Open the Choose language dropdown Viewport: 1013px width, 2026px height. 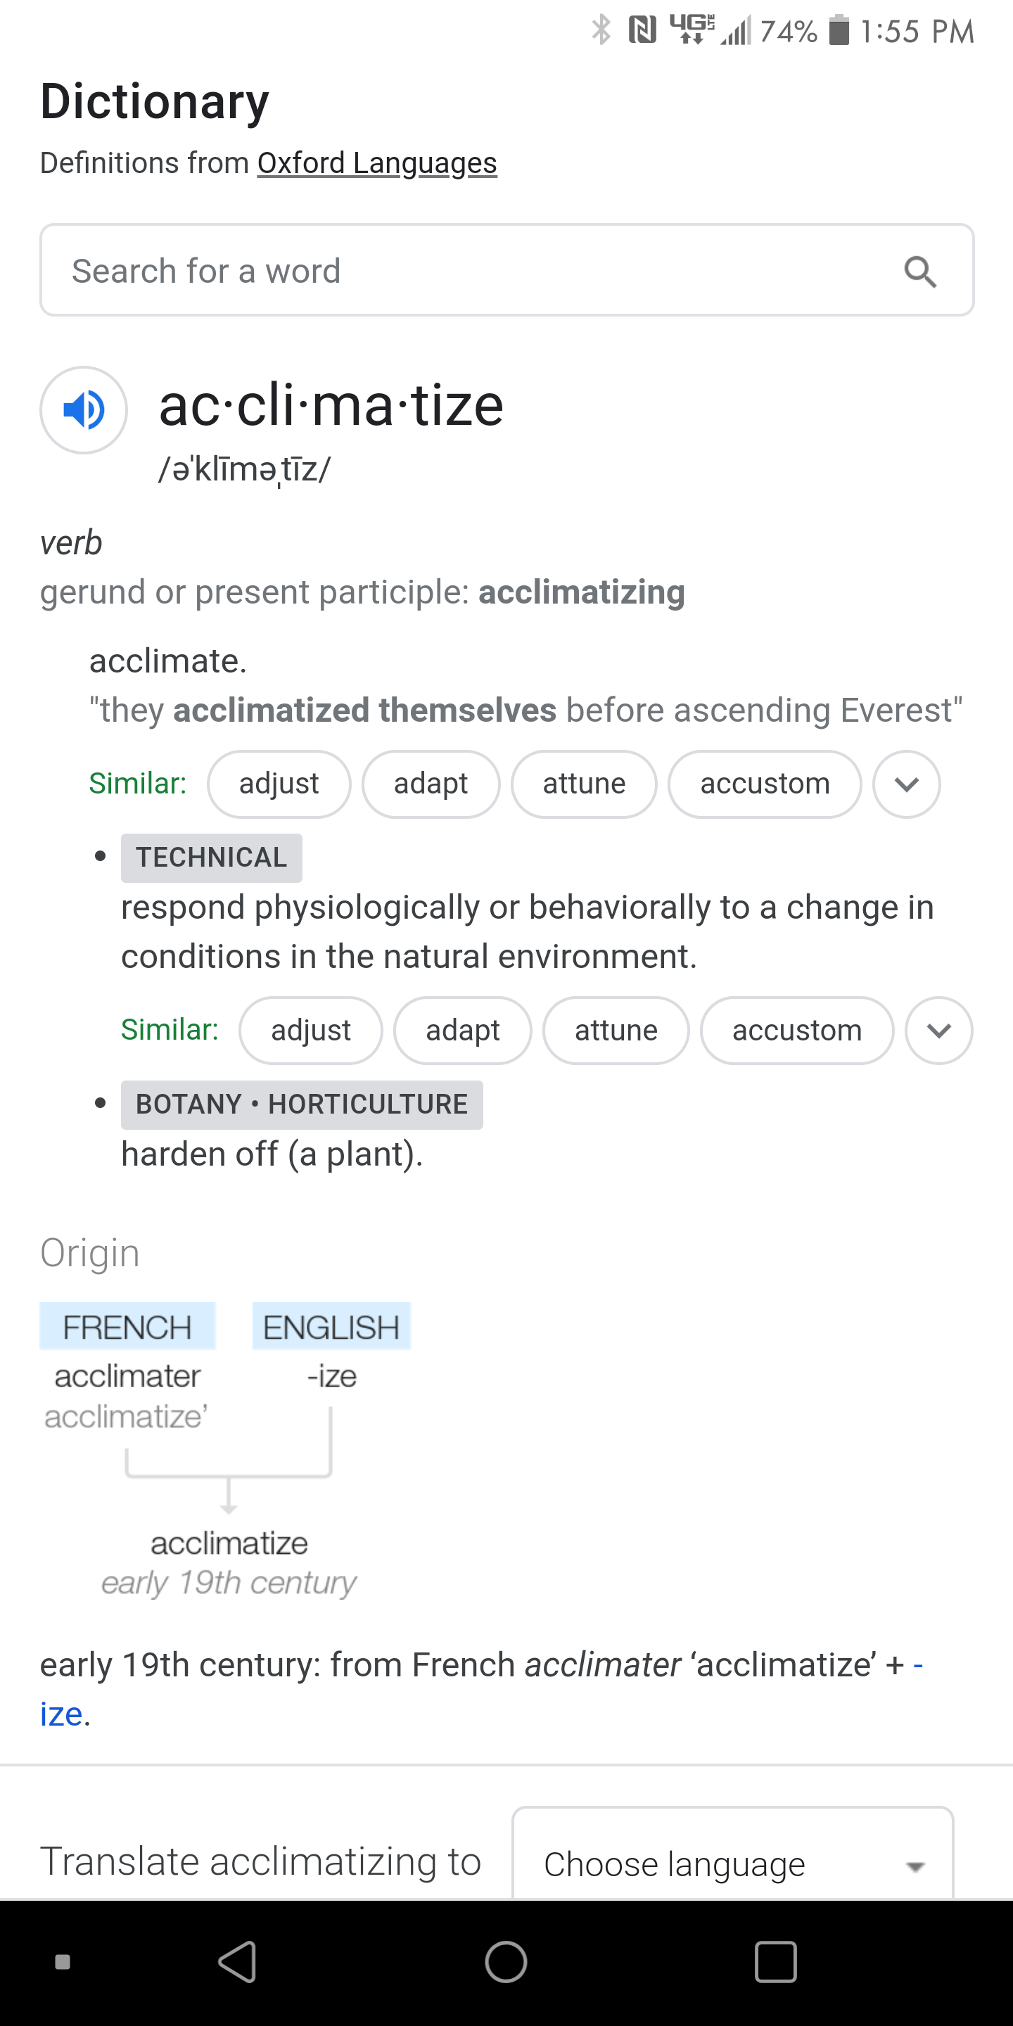(x=733, y=1862)
